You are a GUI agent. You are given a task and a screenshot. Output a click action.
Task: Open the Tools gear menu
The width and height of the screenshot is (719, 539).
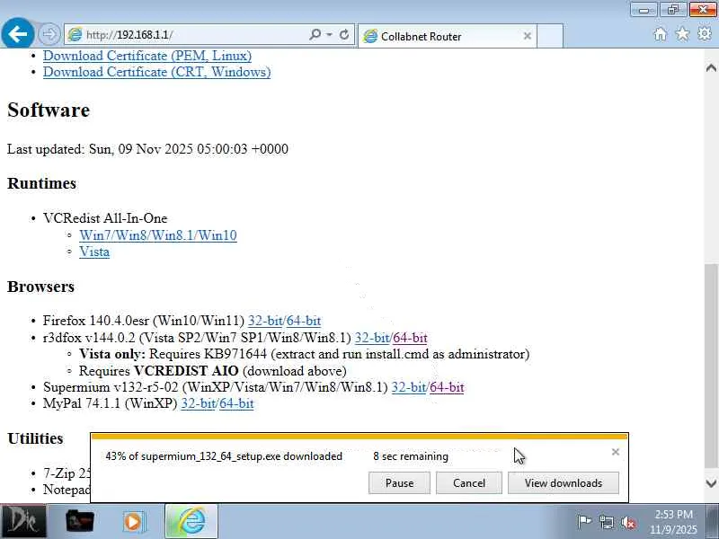pyautogui.click(x=705, y=33)
